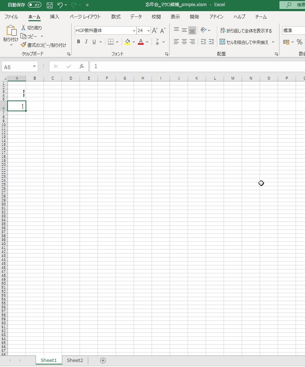
Task: Click 書式のコピー/貼り付け format painter
Action: pos(44,45)
